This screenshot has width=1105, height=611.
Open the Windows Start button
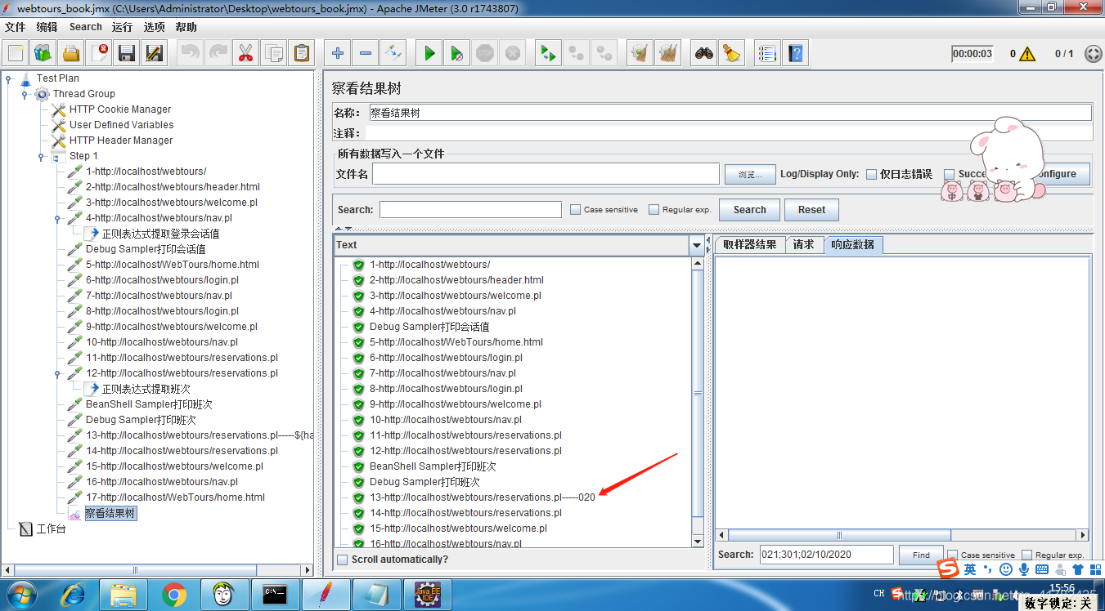point(21,595)
